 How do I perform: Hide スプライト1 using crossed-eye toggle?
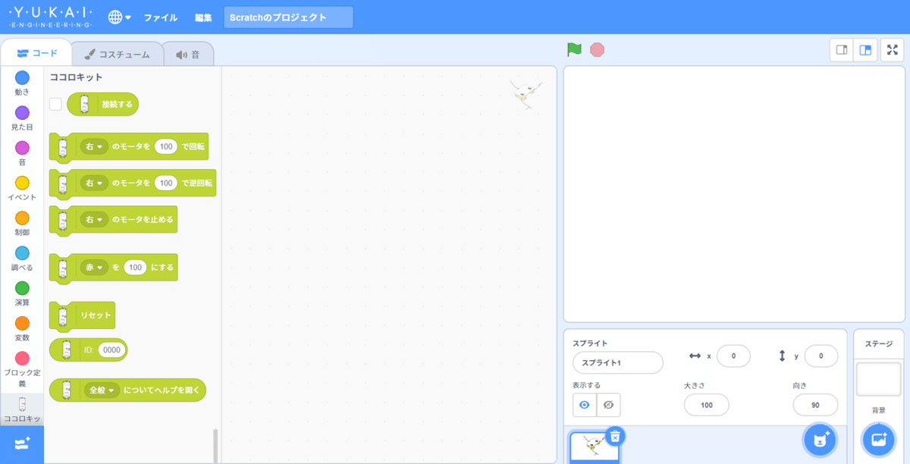pyautogui.click(x=607, y=405)
